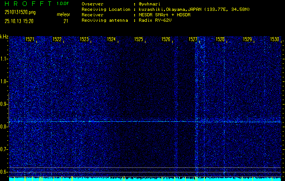Click the 0.9 frequency axis label
This screenshot has width=285, height=181.
tap(4, 104)
